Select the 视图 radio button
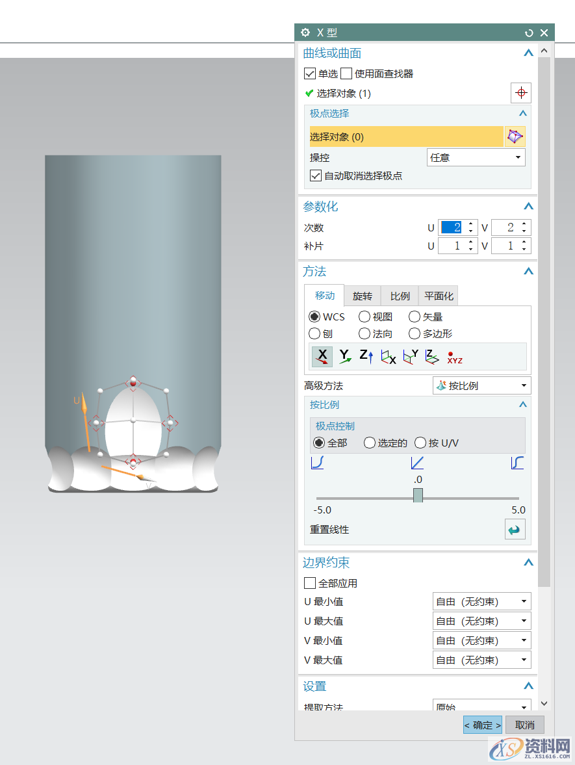The height and width of the screenshot is (765, 575). (x=364, y=317)
